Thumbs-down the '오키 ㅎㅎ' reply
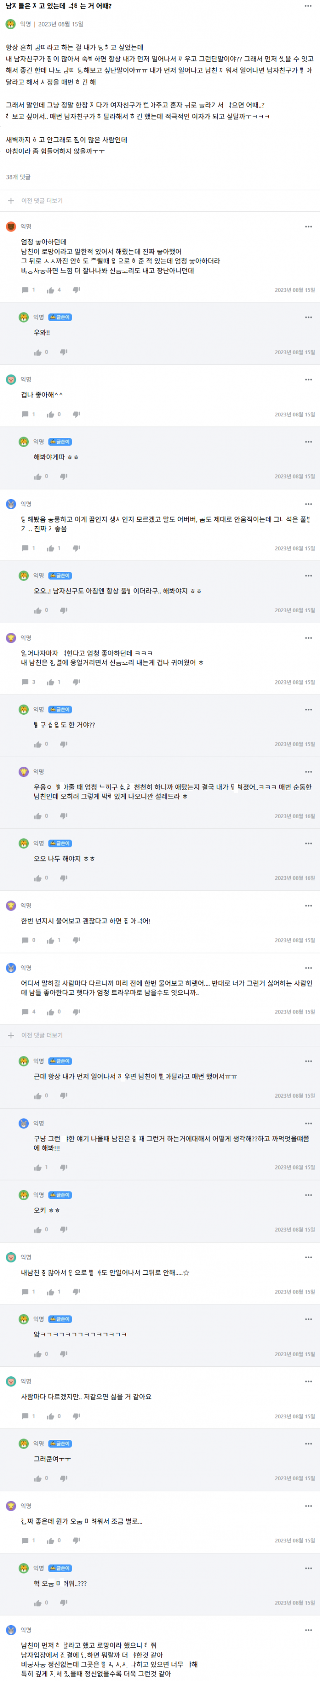320x1681 pixels. [63, 1229]
